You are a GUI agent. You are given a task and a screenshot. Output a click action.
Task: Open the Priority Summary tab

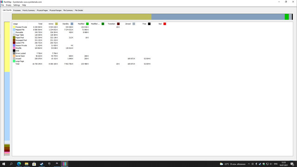(x=29, y=10)
